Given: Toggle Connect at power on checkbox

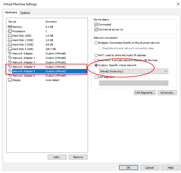Looking at the screenshot, I should coord(96,30).
